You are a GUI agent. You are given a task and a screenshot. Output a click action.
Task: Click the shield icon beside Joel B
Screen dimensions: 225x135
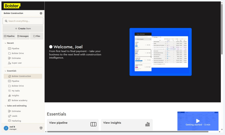click(41, 128)
